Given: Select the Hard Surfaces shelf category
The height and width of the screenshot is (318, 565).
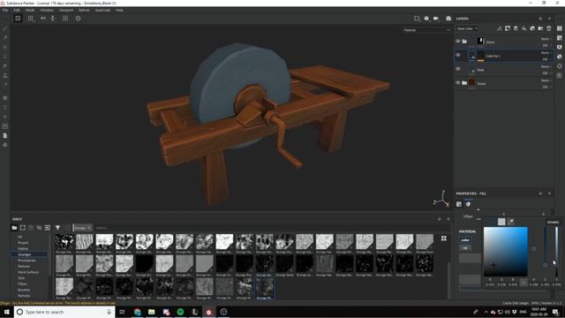Looking at the screenshot, I should [x=28, y=272].
